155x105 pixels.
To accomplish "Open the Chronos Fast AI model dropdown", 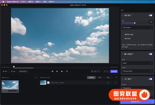I will click(x=137, y=71).
